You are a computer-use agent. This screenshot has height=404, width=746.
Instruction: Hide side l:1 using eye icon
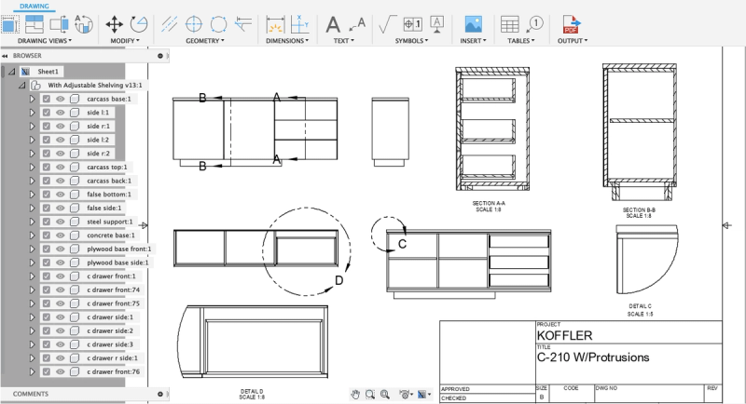pos(60,113)
